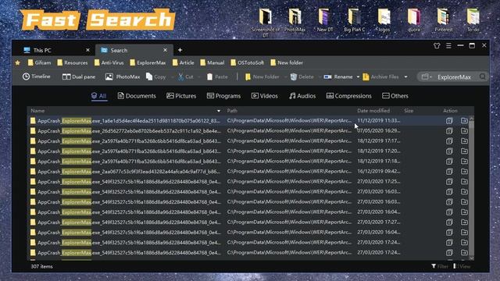This screenshot has height=281, width=500.
Task: Open the search scope dropdown icon
Action: click(x=427, y=76)
